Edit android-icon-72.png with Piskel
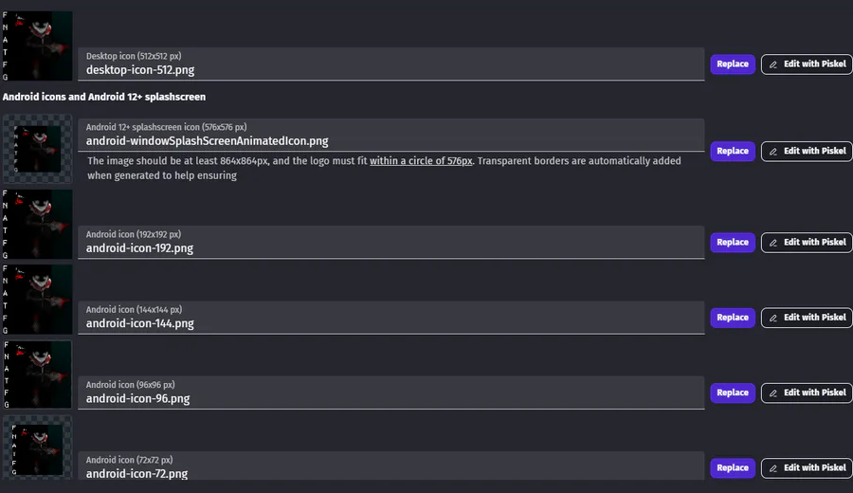The width and height of the screenshot is (853, 493). [807, 467]
